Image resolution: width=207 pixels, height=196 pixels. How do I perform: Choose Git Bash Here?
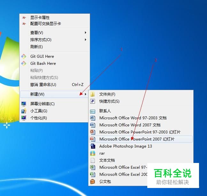pos(55,64)
